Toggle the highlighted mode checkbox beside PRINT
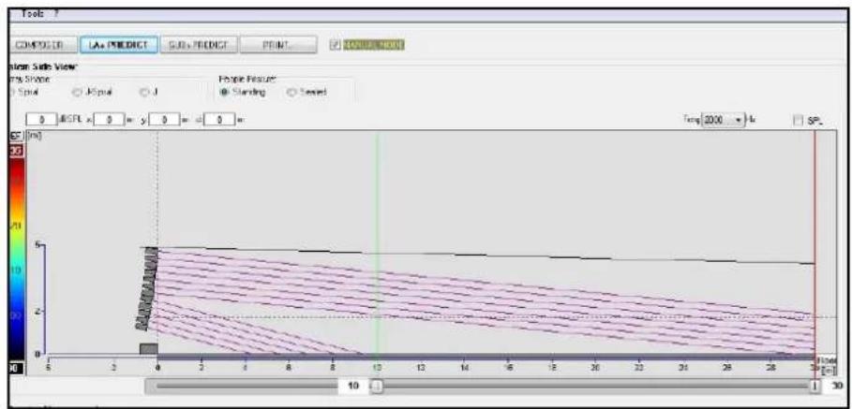Screen dimensions: 852x409 (335, 45)
